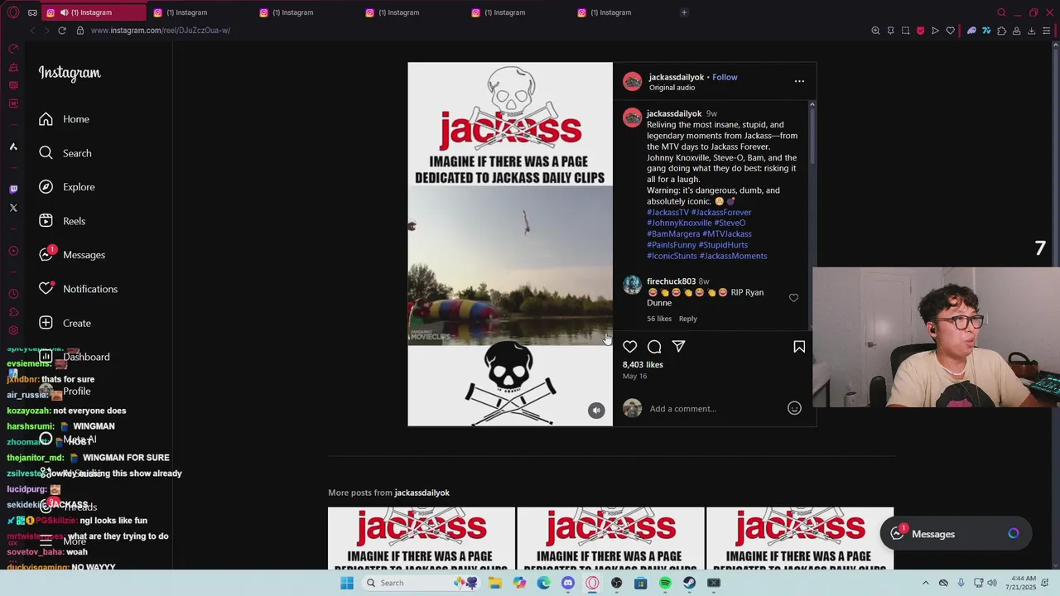The width and height of the screenshot is (1060, 596).
Task: Open browser extensions cube icon
Action: pyautogui.click(x=1001, y=31)
